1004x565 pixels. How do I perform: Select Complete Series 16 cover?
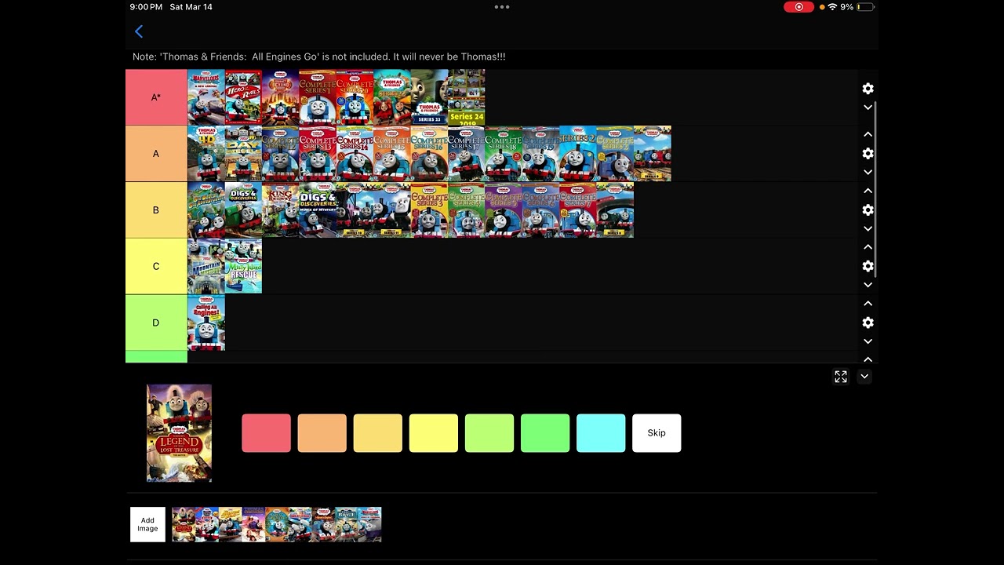(x=429, y=154)
